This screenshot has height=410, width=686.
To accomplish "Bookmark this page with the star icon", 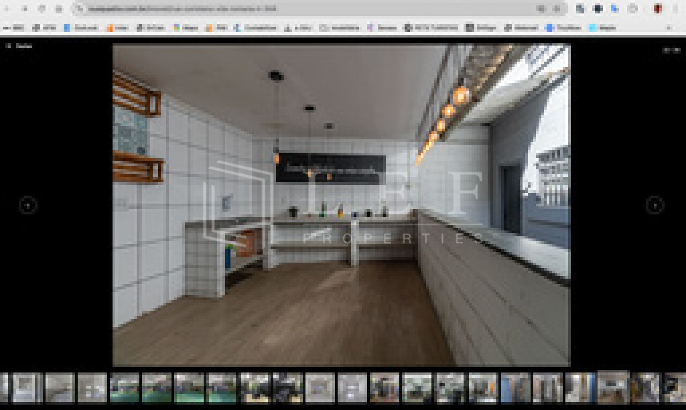I will point(557,9).
